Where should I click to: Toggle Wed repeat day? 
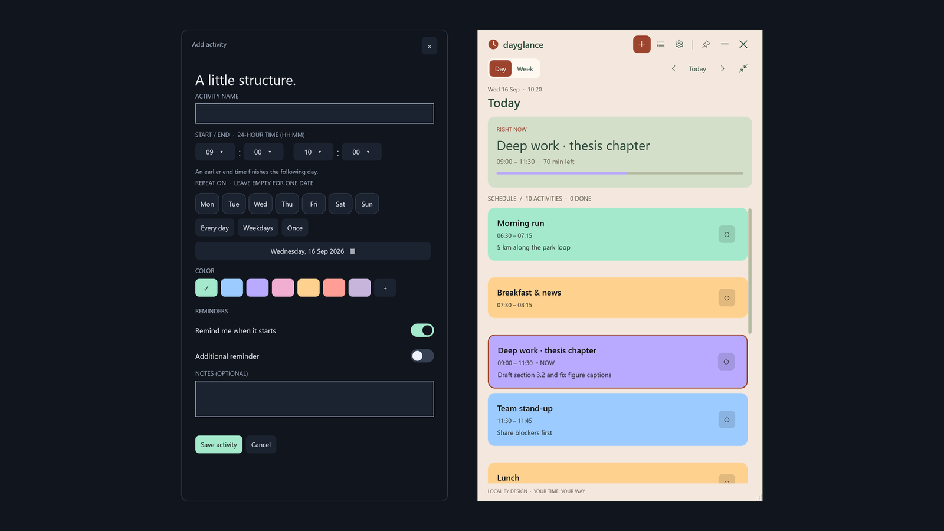[260, 204]
